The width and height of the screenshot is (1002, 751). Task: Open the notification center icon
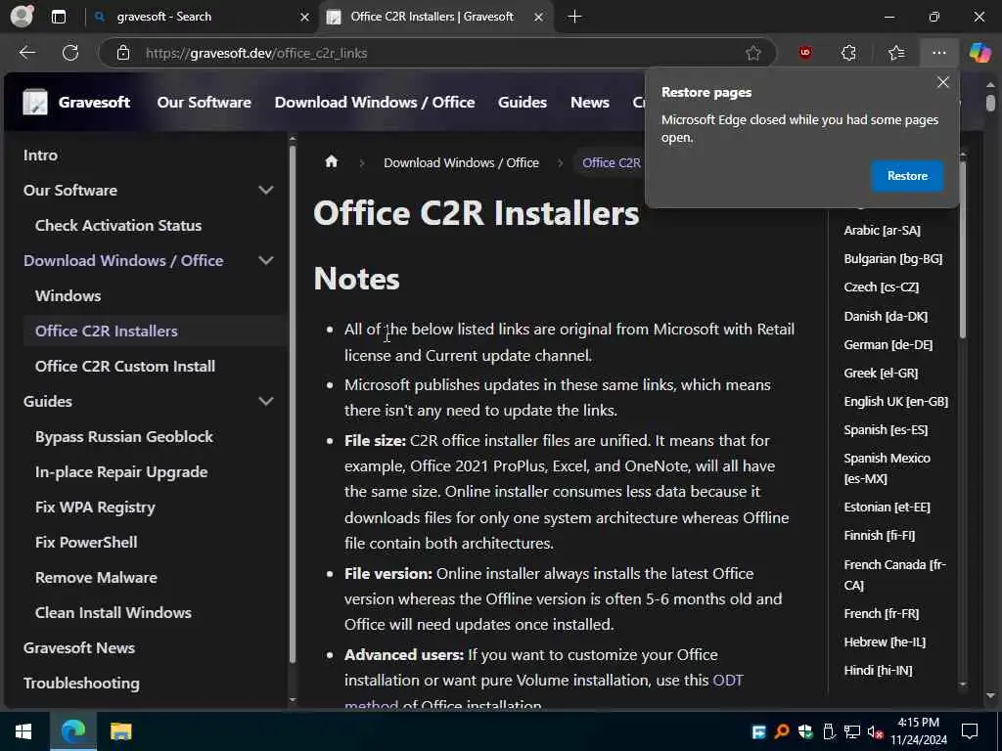[x=970, y=731]
